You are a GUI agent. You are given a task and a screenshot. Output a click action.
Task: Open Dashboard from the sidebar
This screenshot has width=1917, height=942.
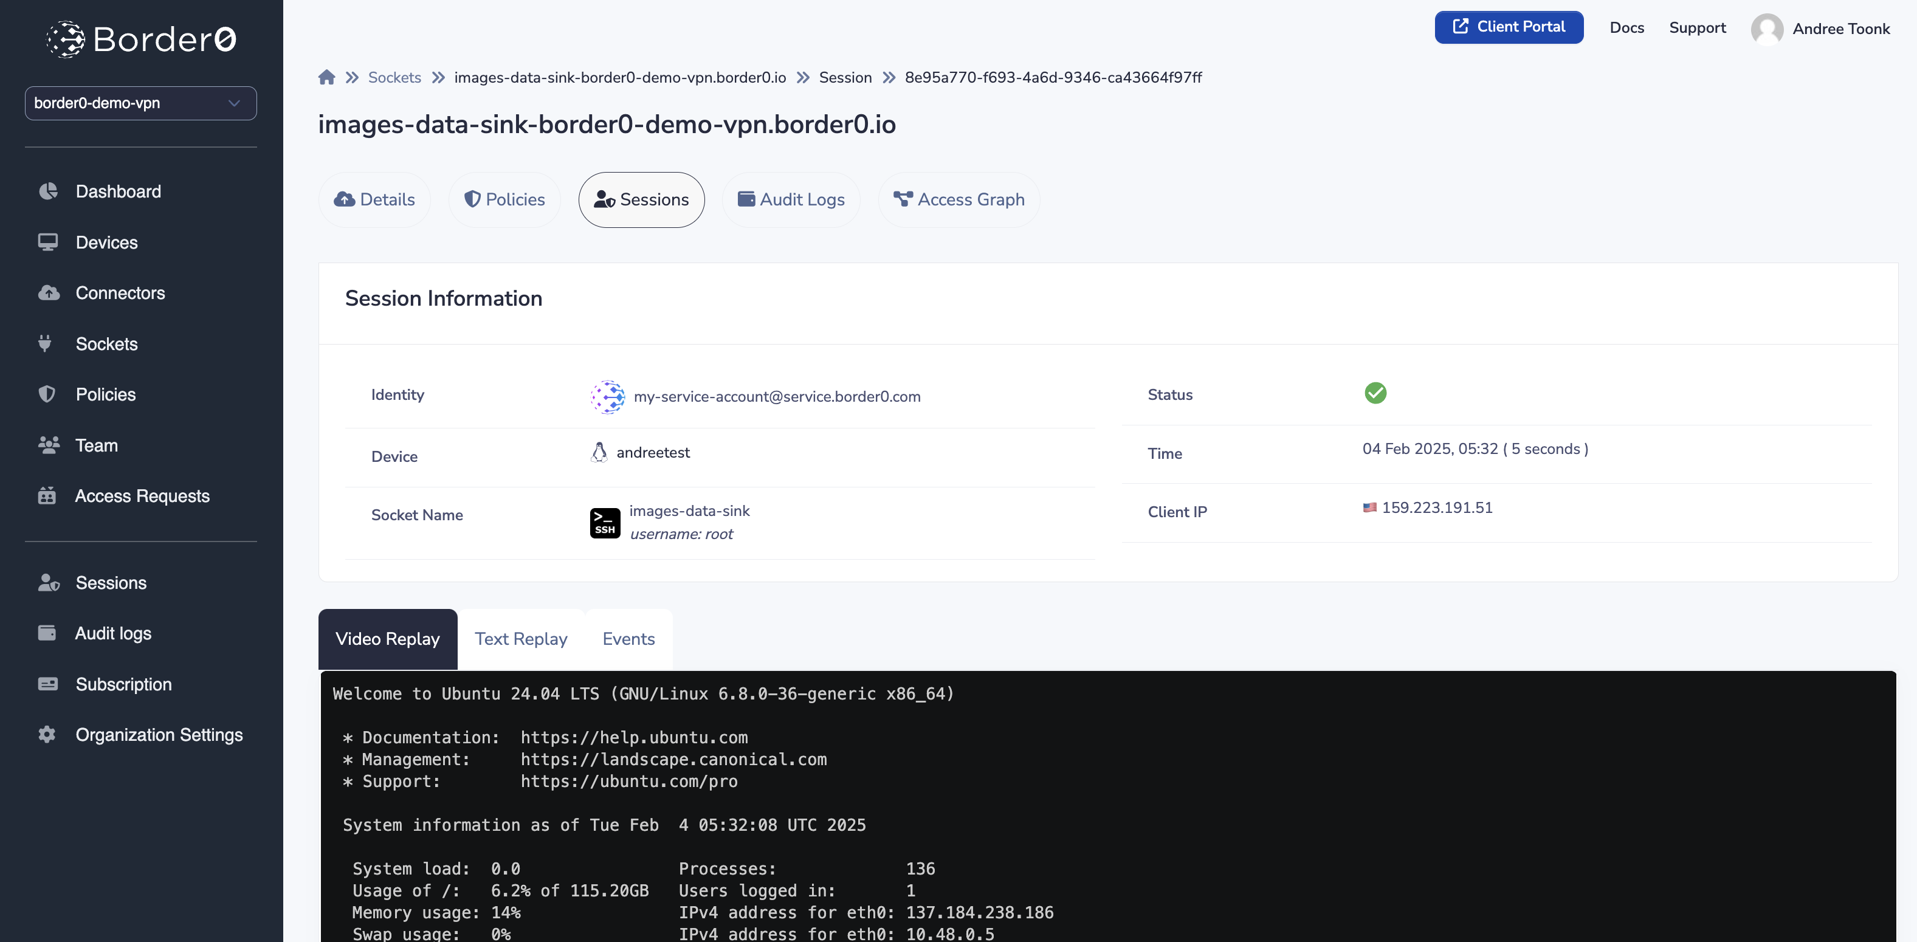(x=119, y=191)
